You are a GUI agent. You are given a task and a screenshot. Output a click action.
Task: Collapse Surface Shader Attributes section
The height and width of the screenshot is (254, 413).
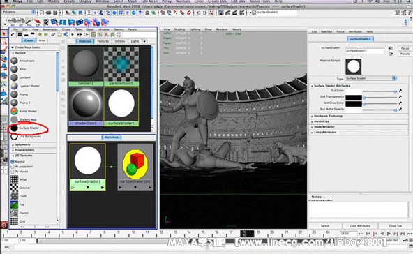(x=312, y=86)
